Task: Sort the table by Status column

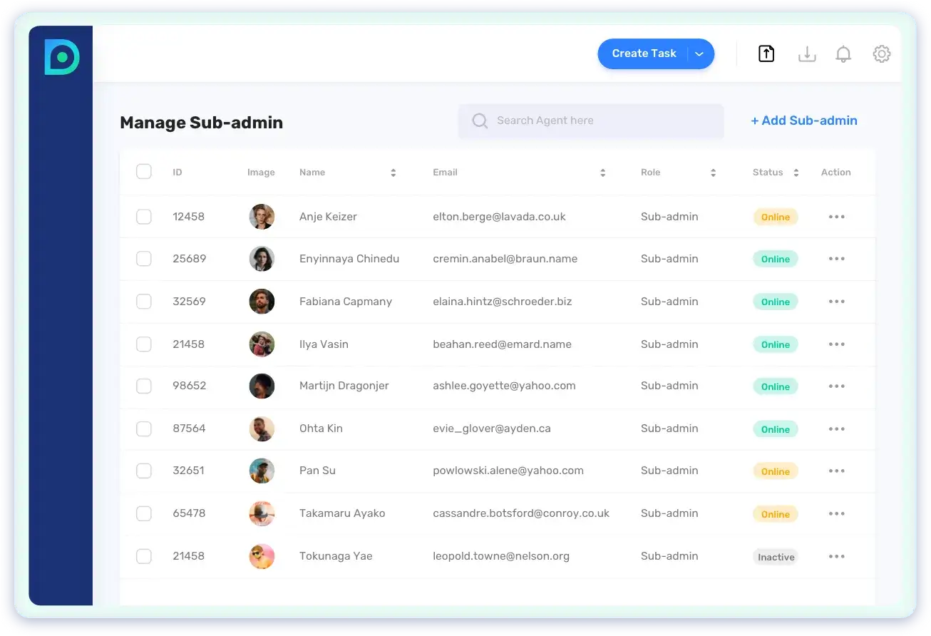Action: coord(796,173)
